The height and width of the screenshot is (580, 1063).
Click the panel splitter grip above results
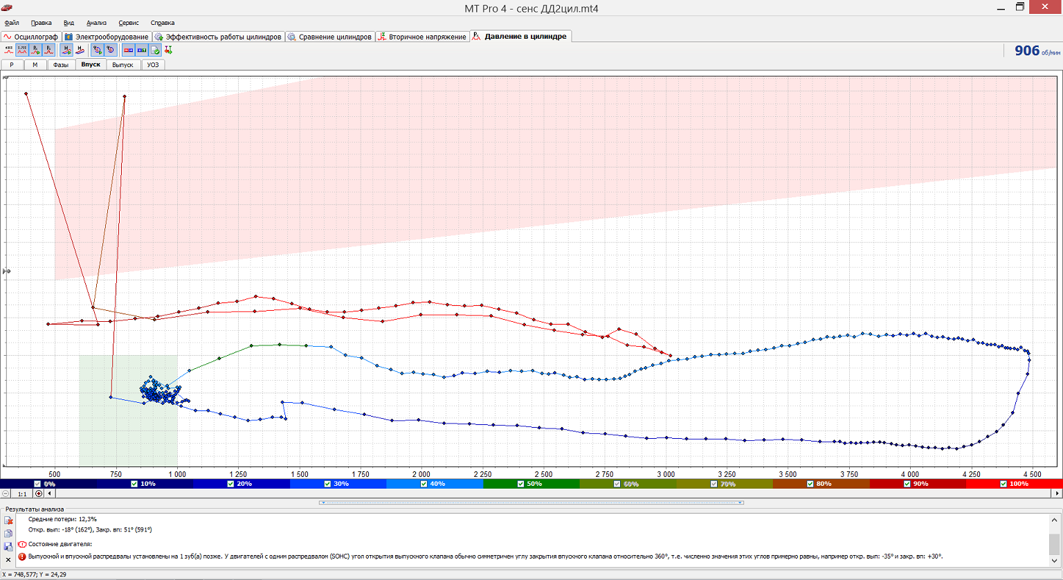(x=531, y=502)
